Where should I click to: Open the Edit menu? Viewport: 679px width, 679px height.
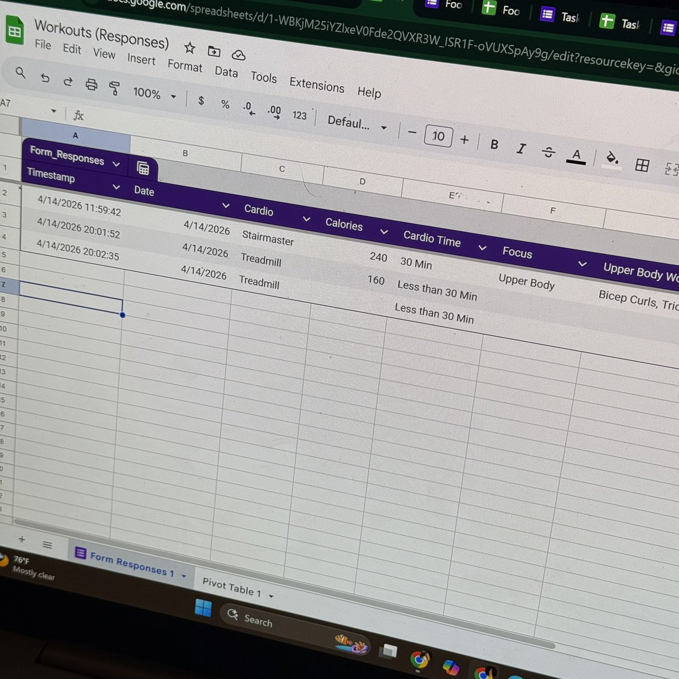pos(72,49)
